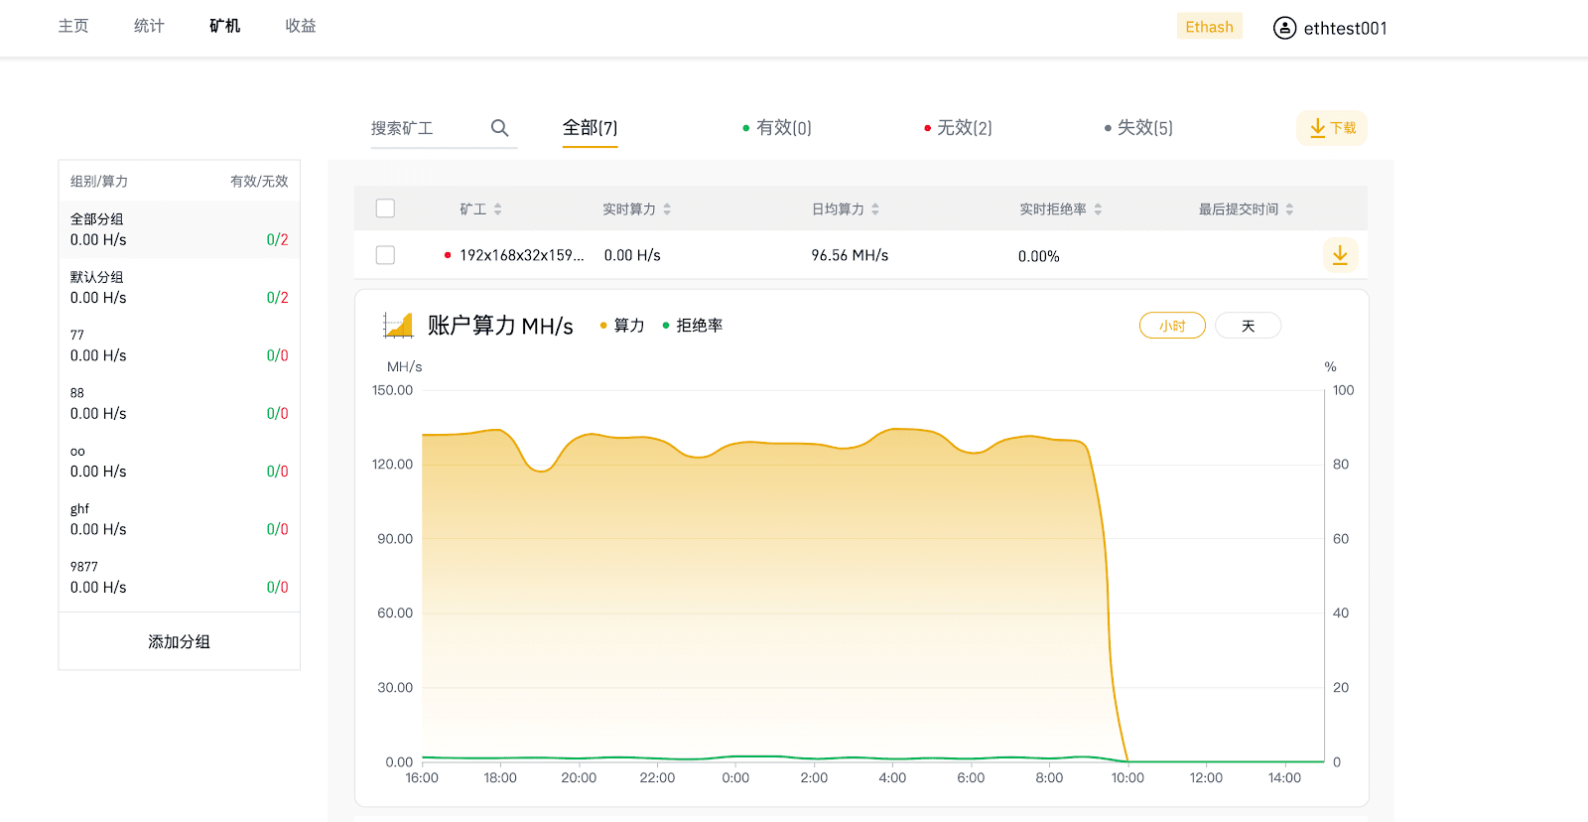Viewport: 1588px width, 822px height.
Task: Click the 下载 download button
Action: [1332, 128]
